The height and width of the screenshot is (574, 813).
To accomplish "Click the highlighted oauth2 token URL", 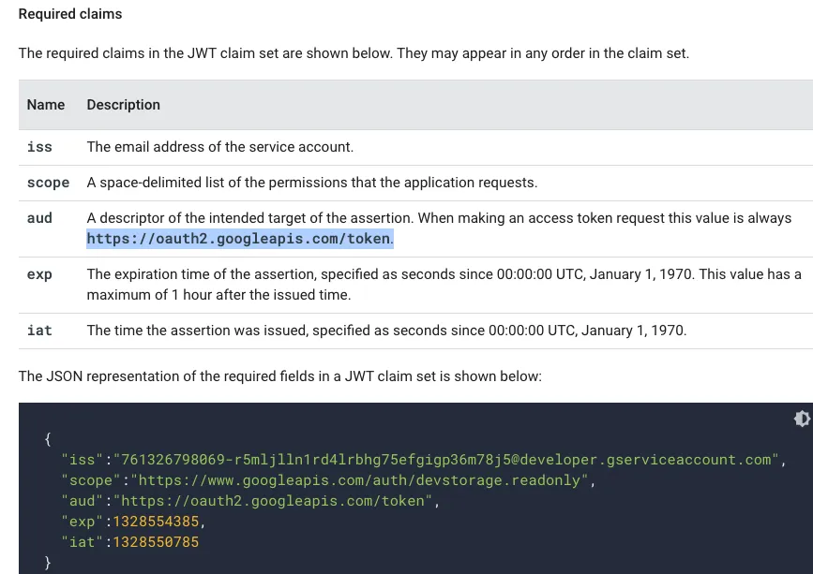I will point(239,239).
